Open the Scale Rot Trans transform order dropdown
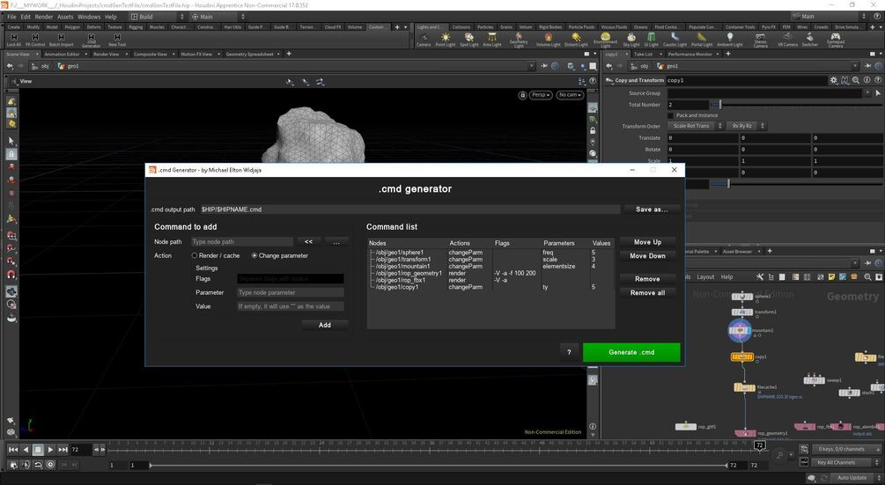The image size is (885, 485). tap(696, 126)
